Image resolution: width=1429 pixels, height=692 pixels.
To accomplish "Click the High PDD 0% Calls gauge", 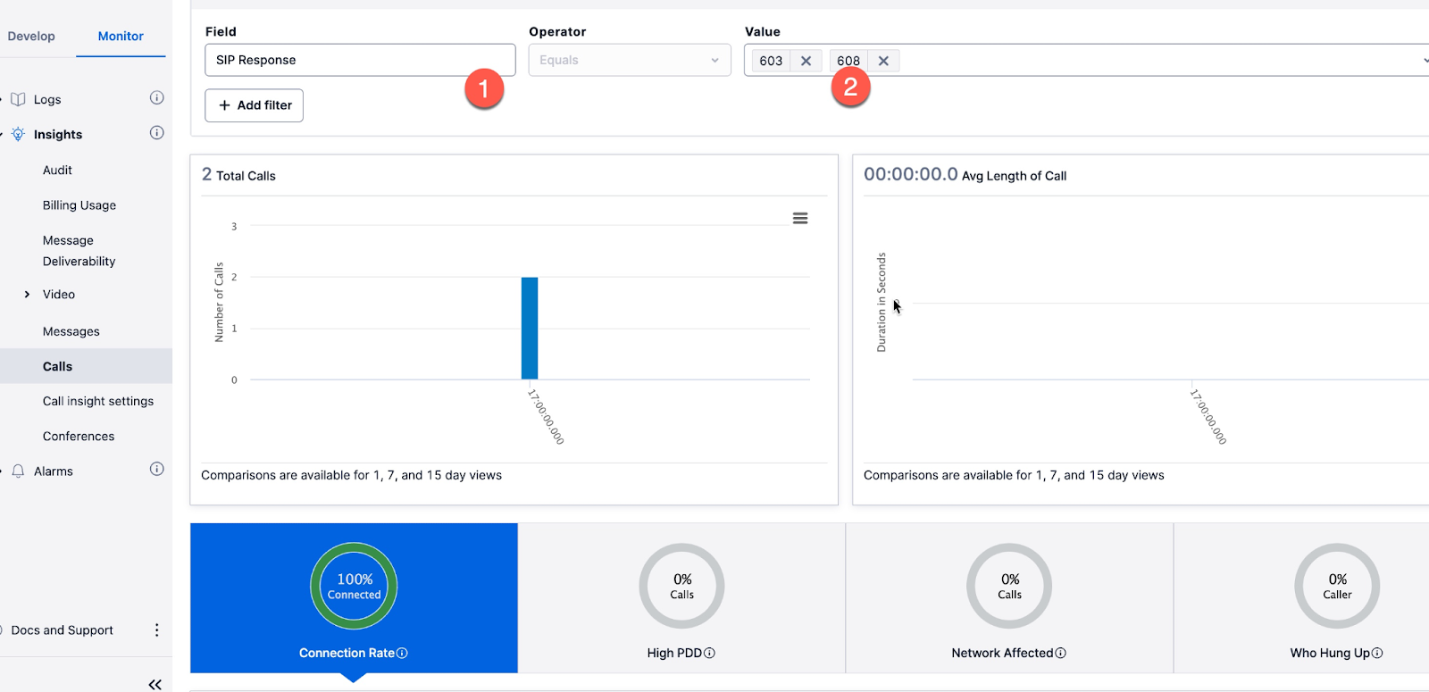I will (x=681, y=586).
